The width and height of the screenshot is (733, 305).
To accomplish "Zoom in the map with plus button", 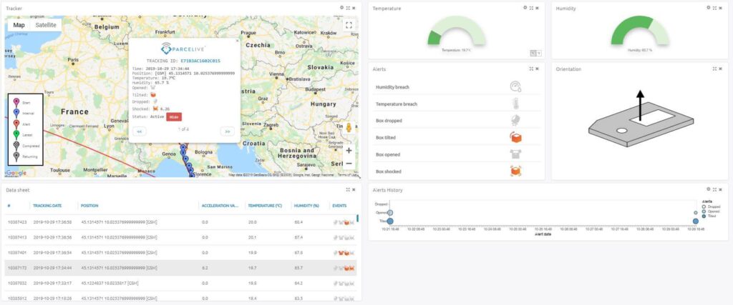I will click(x=349, y=151).
